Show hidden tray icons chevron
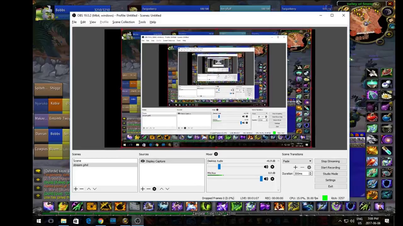 point(340,221)
